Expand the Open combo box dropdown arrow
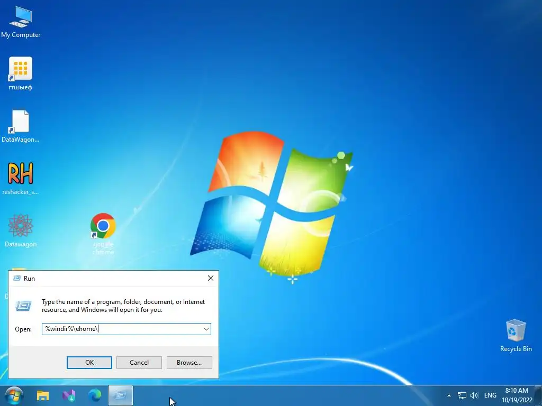This screenshot has width=542, height=406. coord(206,329)
